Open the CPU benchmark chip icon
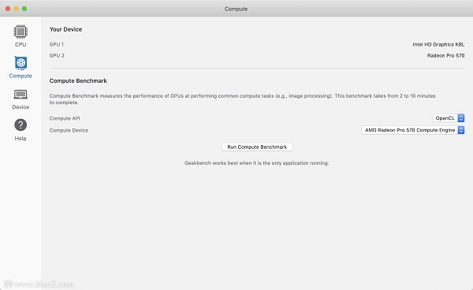 click(x=20, y=32)
